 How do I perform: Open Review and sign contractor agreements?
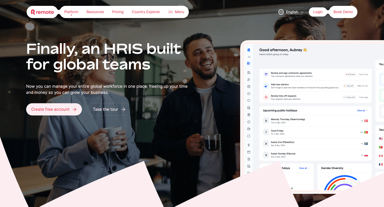pyautogui.click(x=315, y=75)
